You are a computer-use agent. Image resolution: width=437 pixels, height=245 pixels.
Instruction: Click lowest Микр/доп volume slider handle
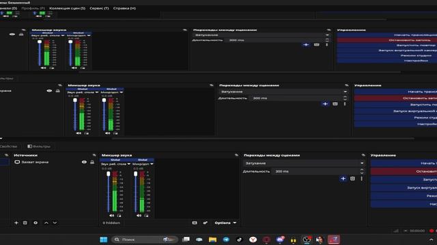click(x=136, y=174)
